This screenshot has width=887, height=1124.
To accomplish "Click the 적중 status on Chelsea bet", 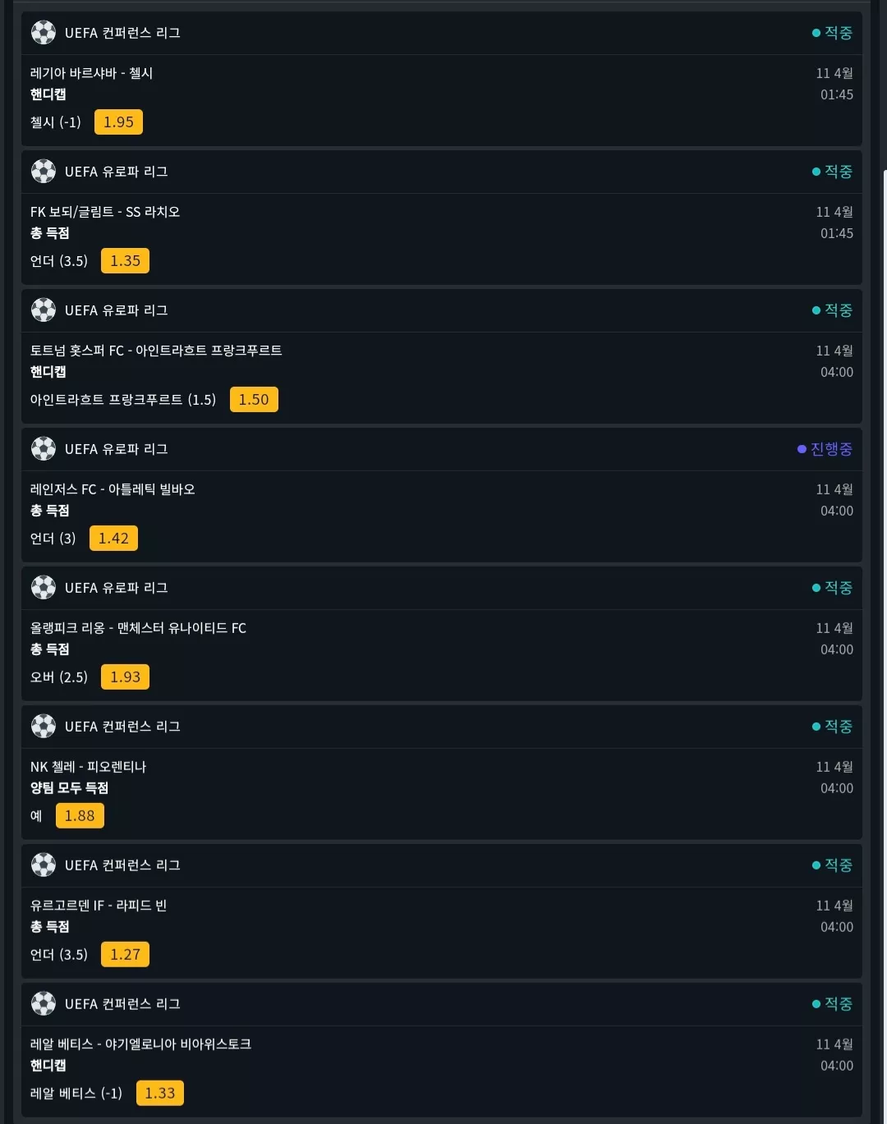I will click(833, 33).
